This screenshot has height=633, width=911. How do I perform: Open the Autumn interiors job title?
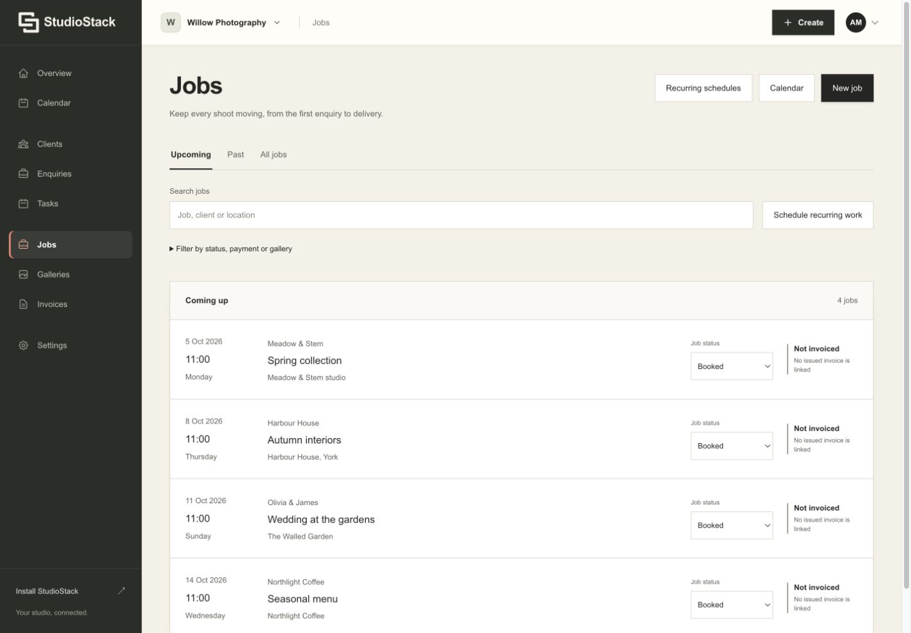coord(304,440)
